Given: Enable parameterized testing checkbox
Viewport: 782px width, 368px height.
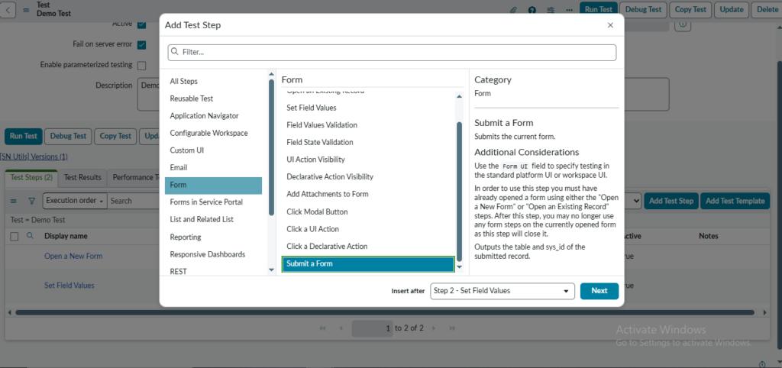Looking at the screenshot, I should click(x=141, y=66).
